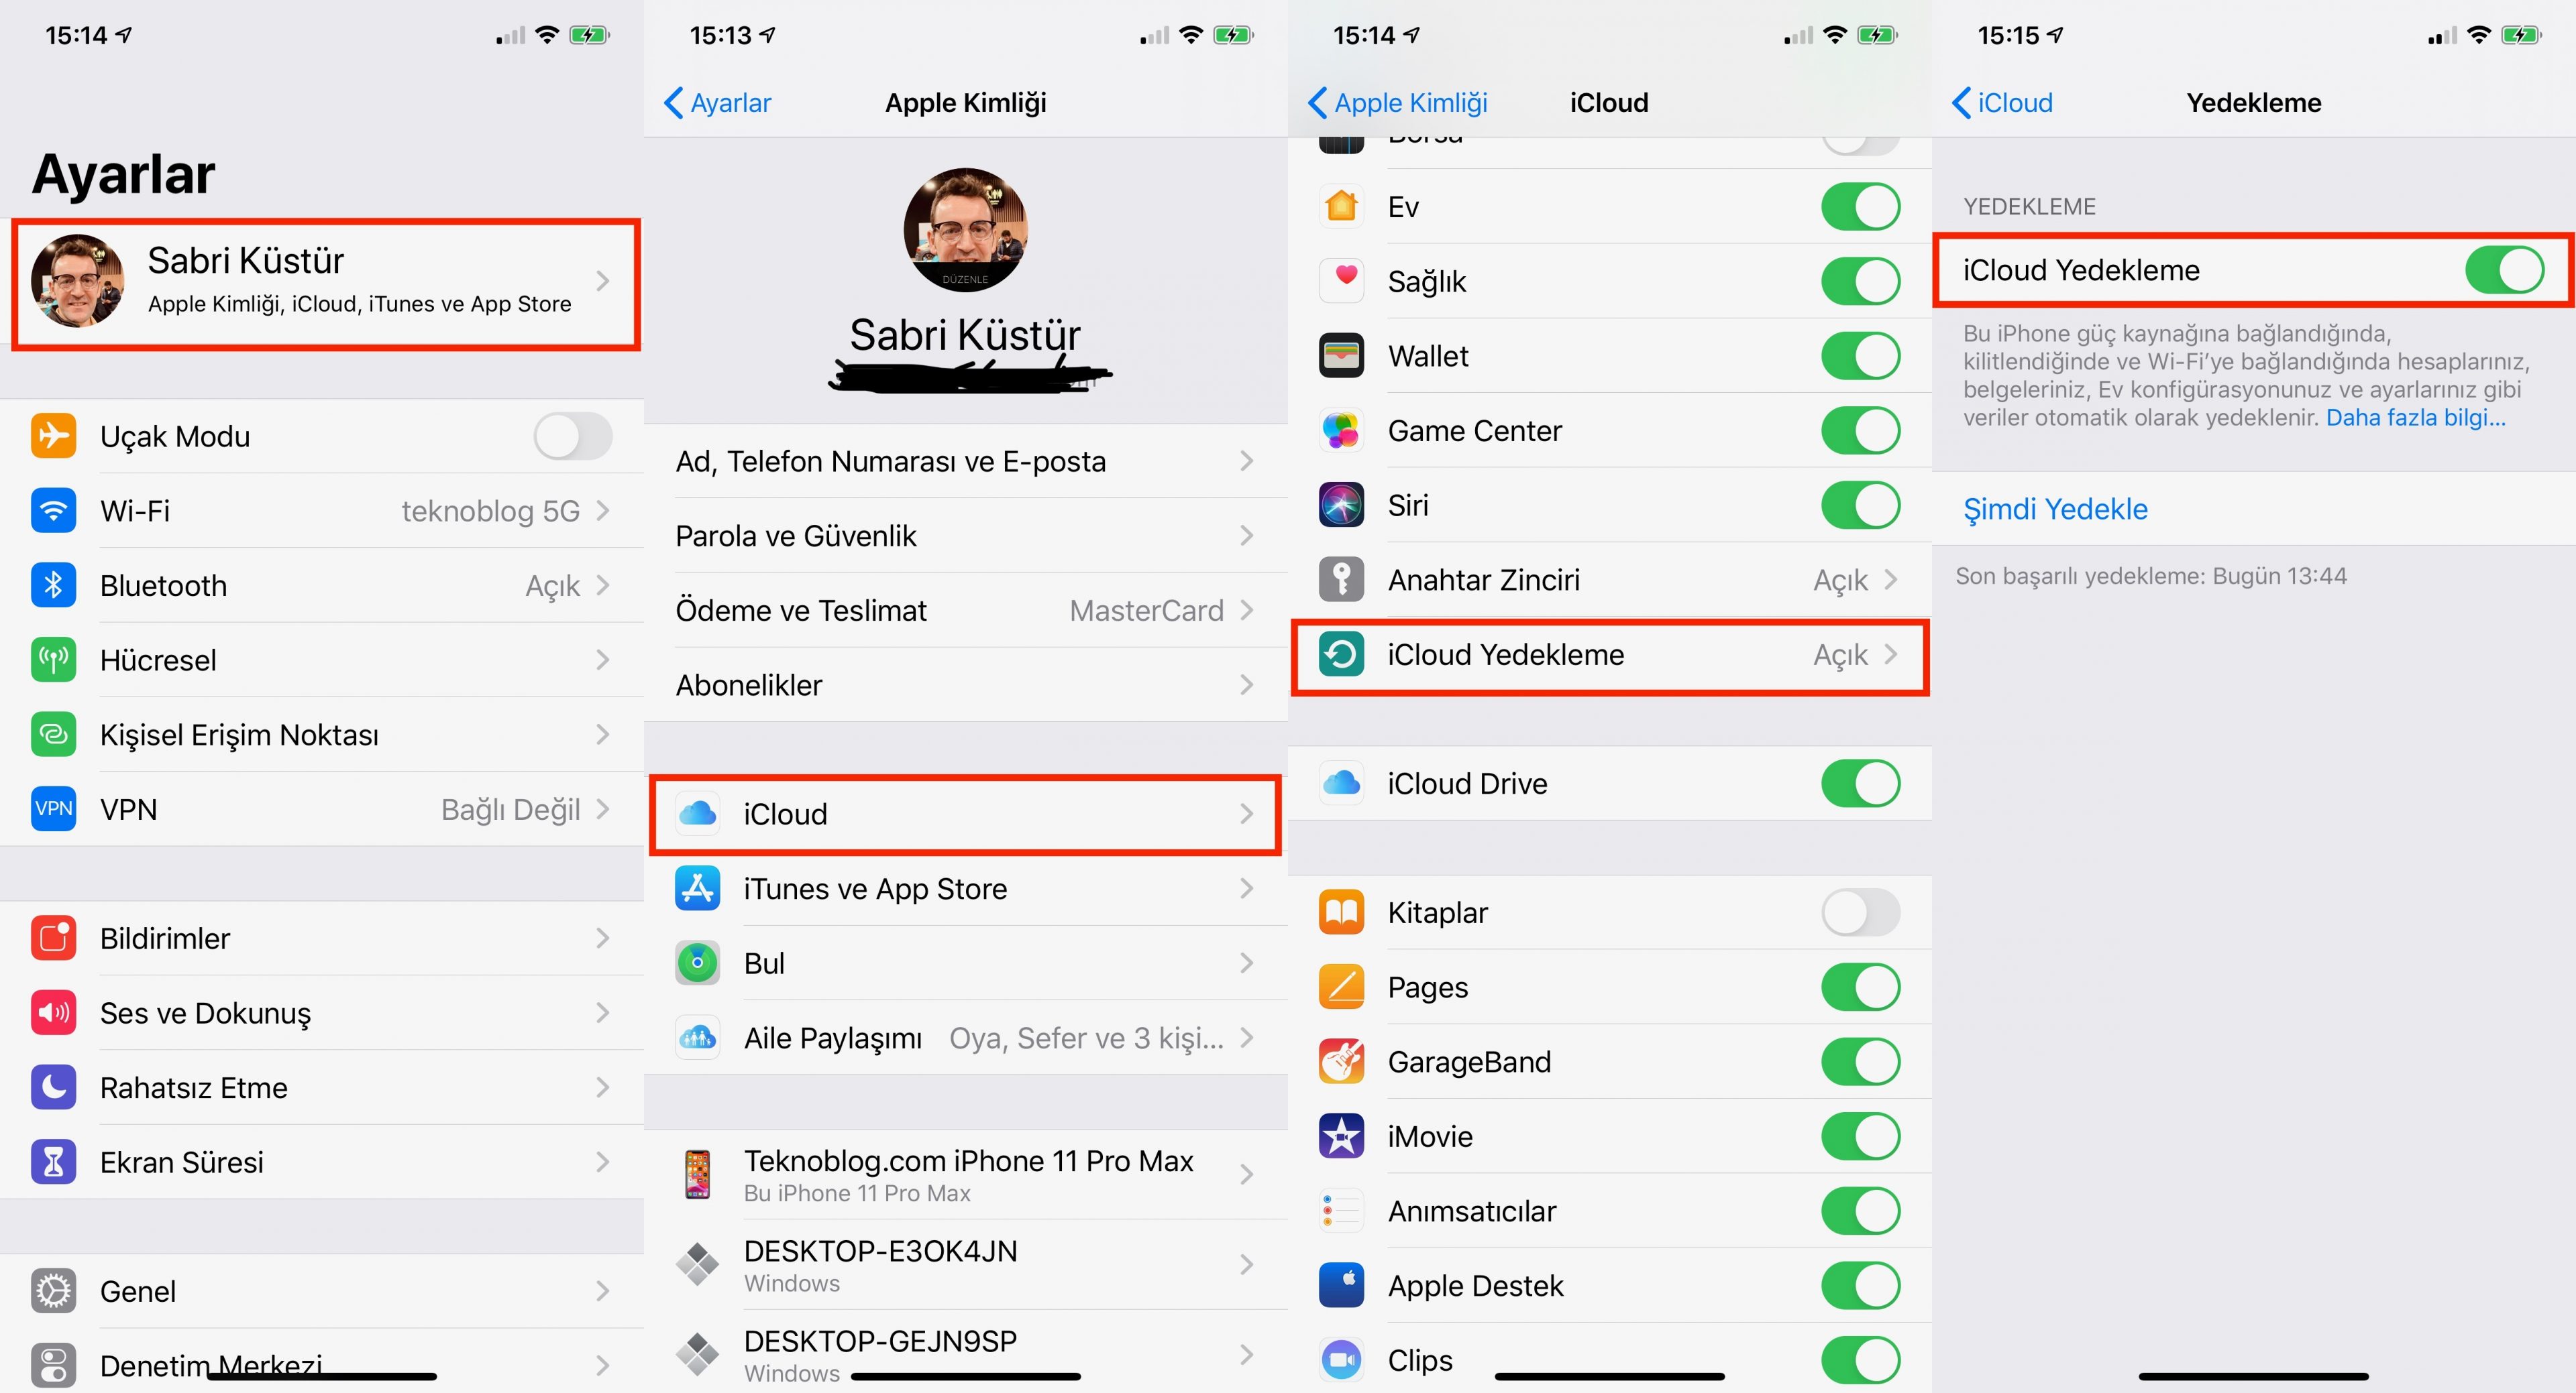The image size is (2576, 1393).
Task: Tap Sabri Küstür profile in Ayarlar
Action: pyautogui.click(x=326, y=278)
